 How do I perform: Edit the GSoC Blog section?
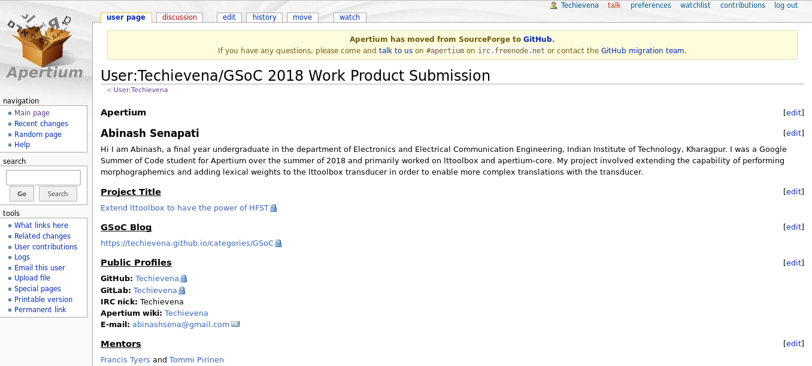tap(793, 227)
